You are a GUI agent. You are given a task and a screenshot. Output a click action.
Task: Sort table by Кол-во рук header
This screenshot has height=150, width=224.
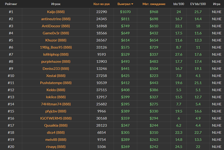click(x=101, y=4)
